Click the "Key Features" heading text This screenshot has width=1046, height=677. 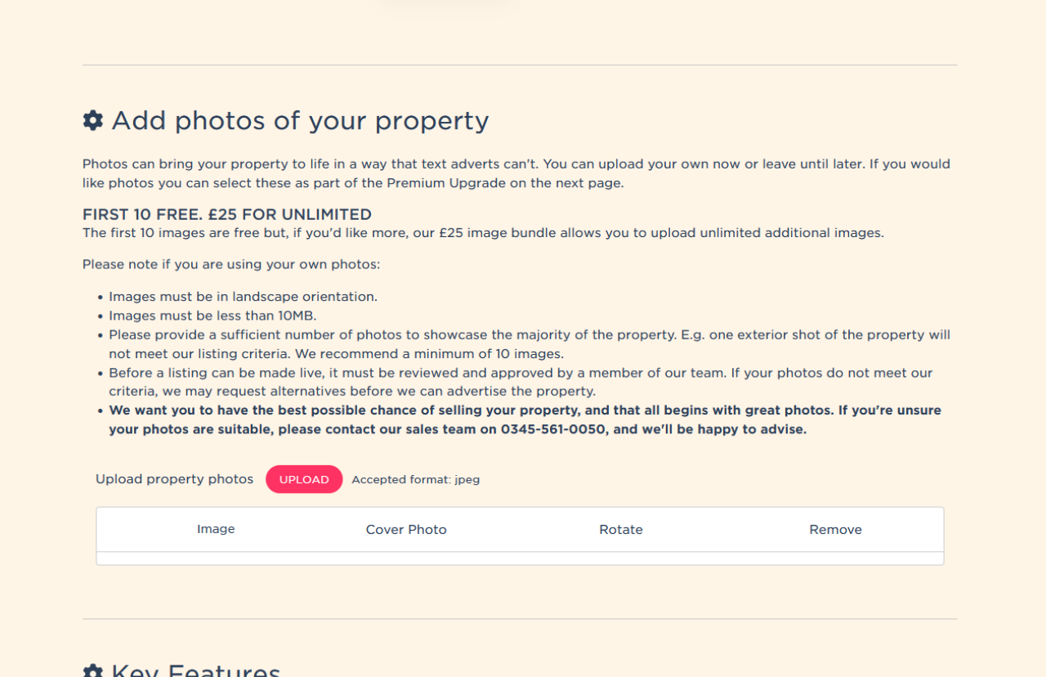coord(196,670)
